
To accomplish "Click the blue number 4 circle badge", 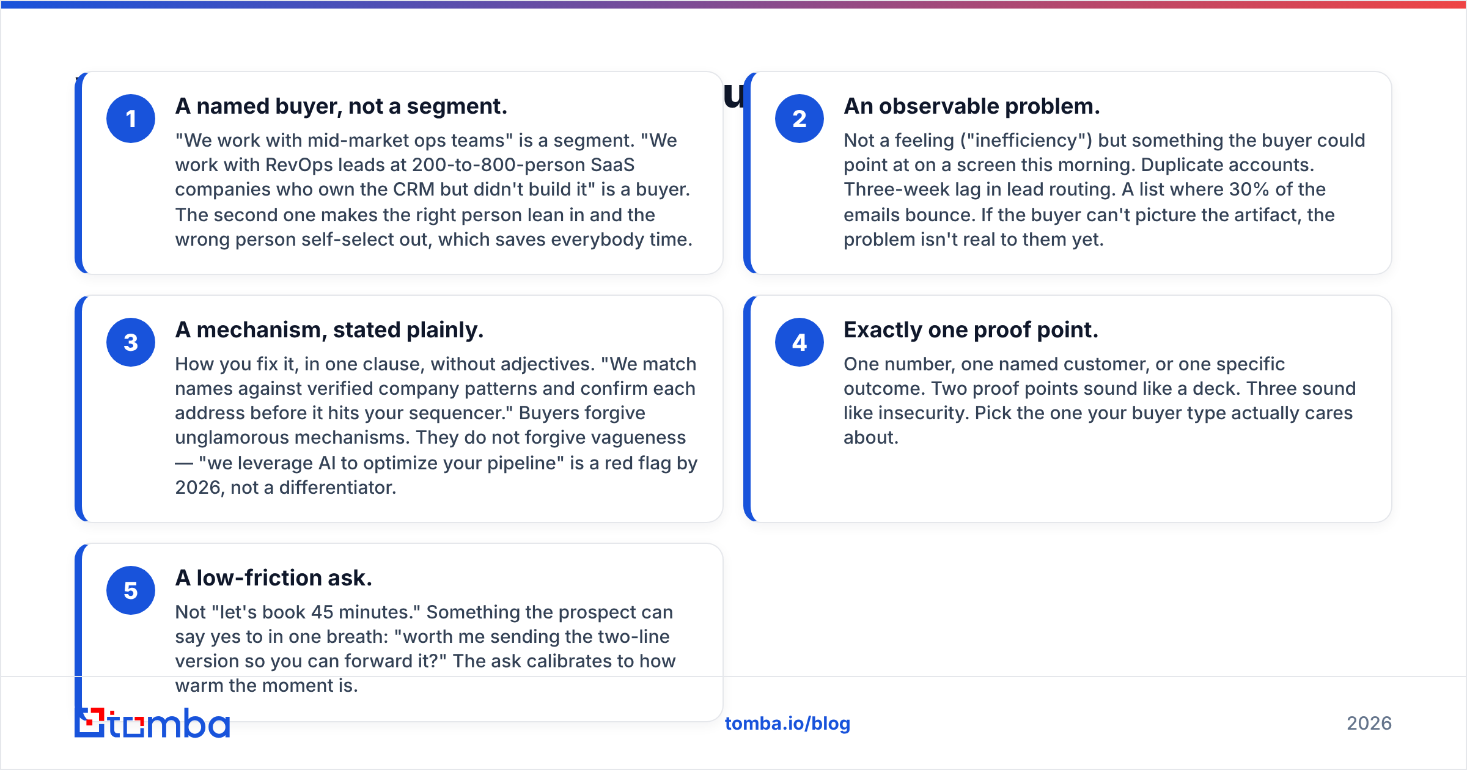I will 800,342.
